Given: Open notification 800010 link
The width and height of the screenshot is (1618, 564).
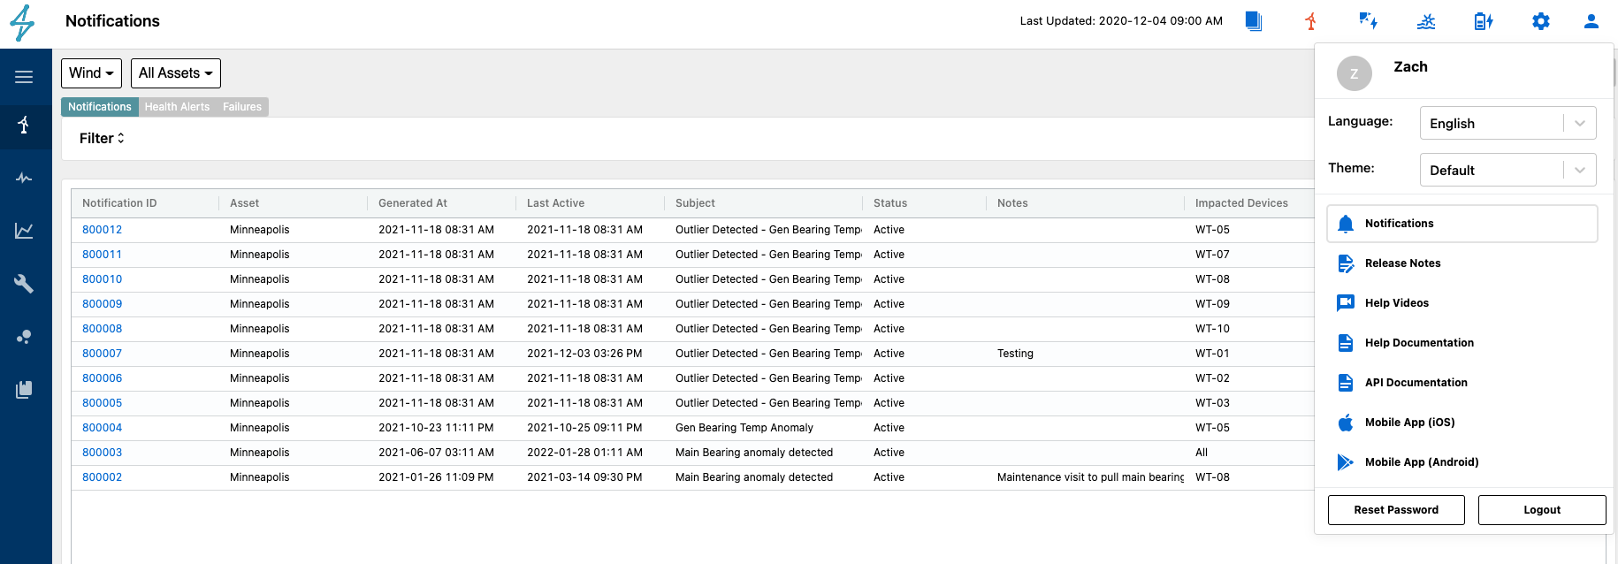Looking at the screenshot, I should pyautogui.click(x=103, y=279).
